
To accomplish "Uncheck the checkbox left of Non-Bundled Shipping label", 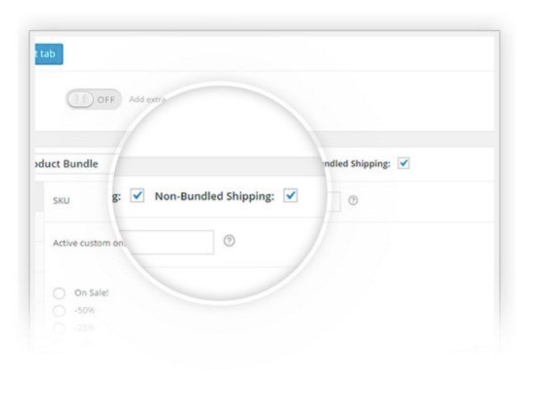I will [x=138, y=196].
